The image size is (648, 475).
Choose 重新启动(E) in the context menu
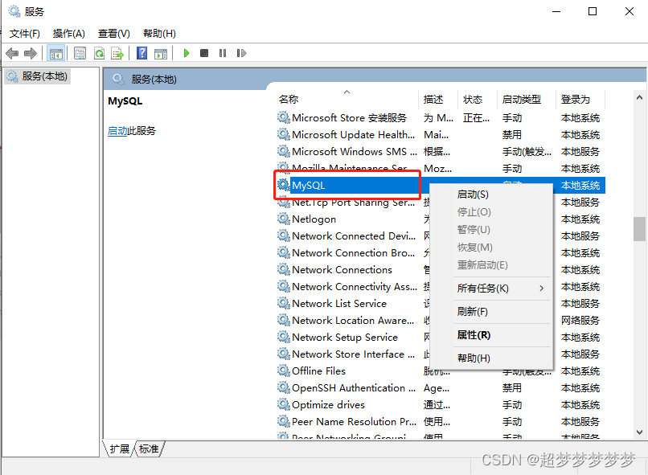tap(491, 265)
